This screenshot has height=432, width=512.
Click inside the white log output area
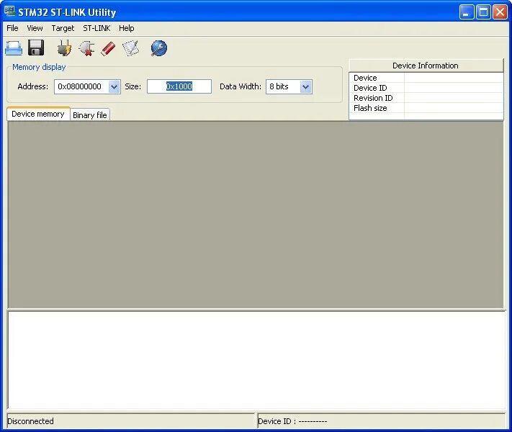[x=256, y=360]
